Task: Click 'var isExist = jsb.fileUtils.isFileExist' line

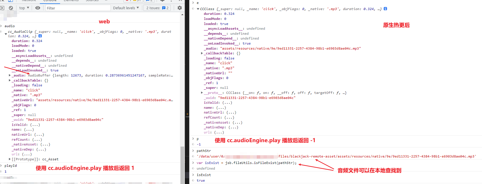Action: 246,163
